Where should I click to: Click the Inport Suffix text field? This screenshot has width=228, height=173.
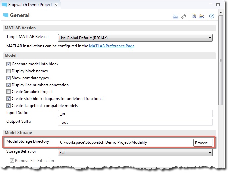pos(135,113)
